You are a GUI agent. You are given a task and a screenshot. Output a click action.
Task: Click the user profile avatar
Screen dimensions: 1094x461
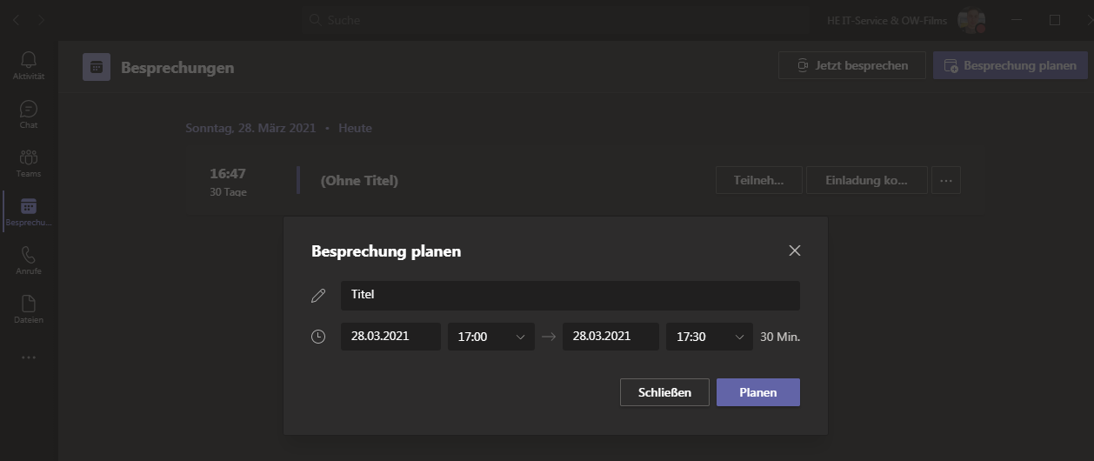point(971,20)
